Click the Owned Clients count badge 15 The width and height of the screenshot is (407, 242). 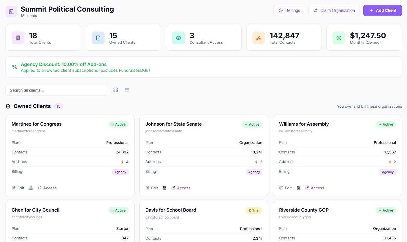59,106
